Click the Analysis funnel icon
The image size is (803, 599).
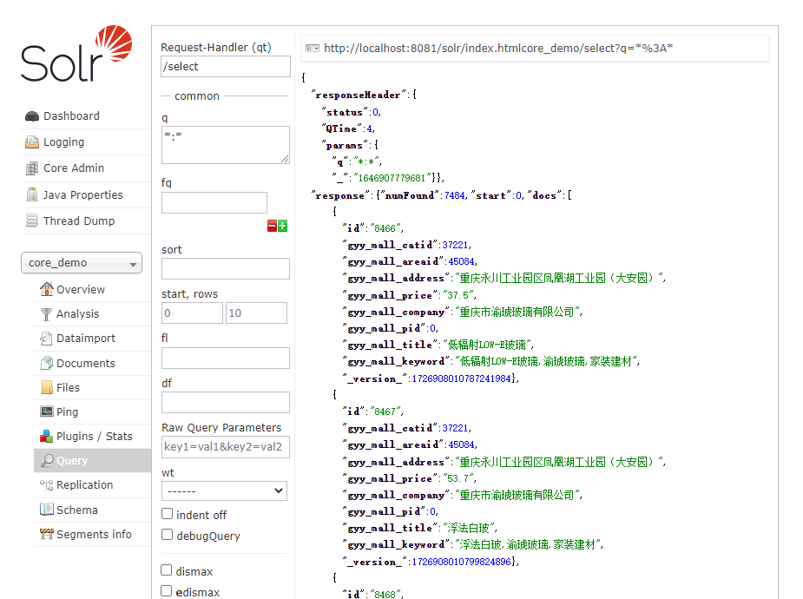point(47,314)
